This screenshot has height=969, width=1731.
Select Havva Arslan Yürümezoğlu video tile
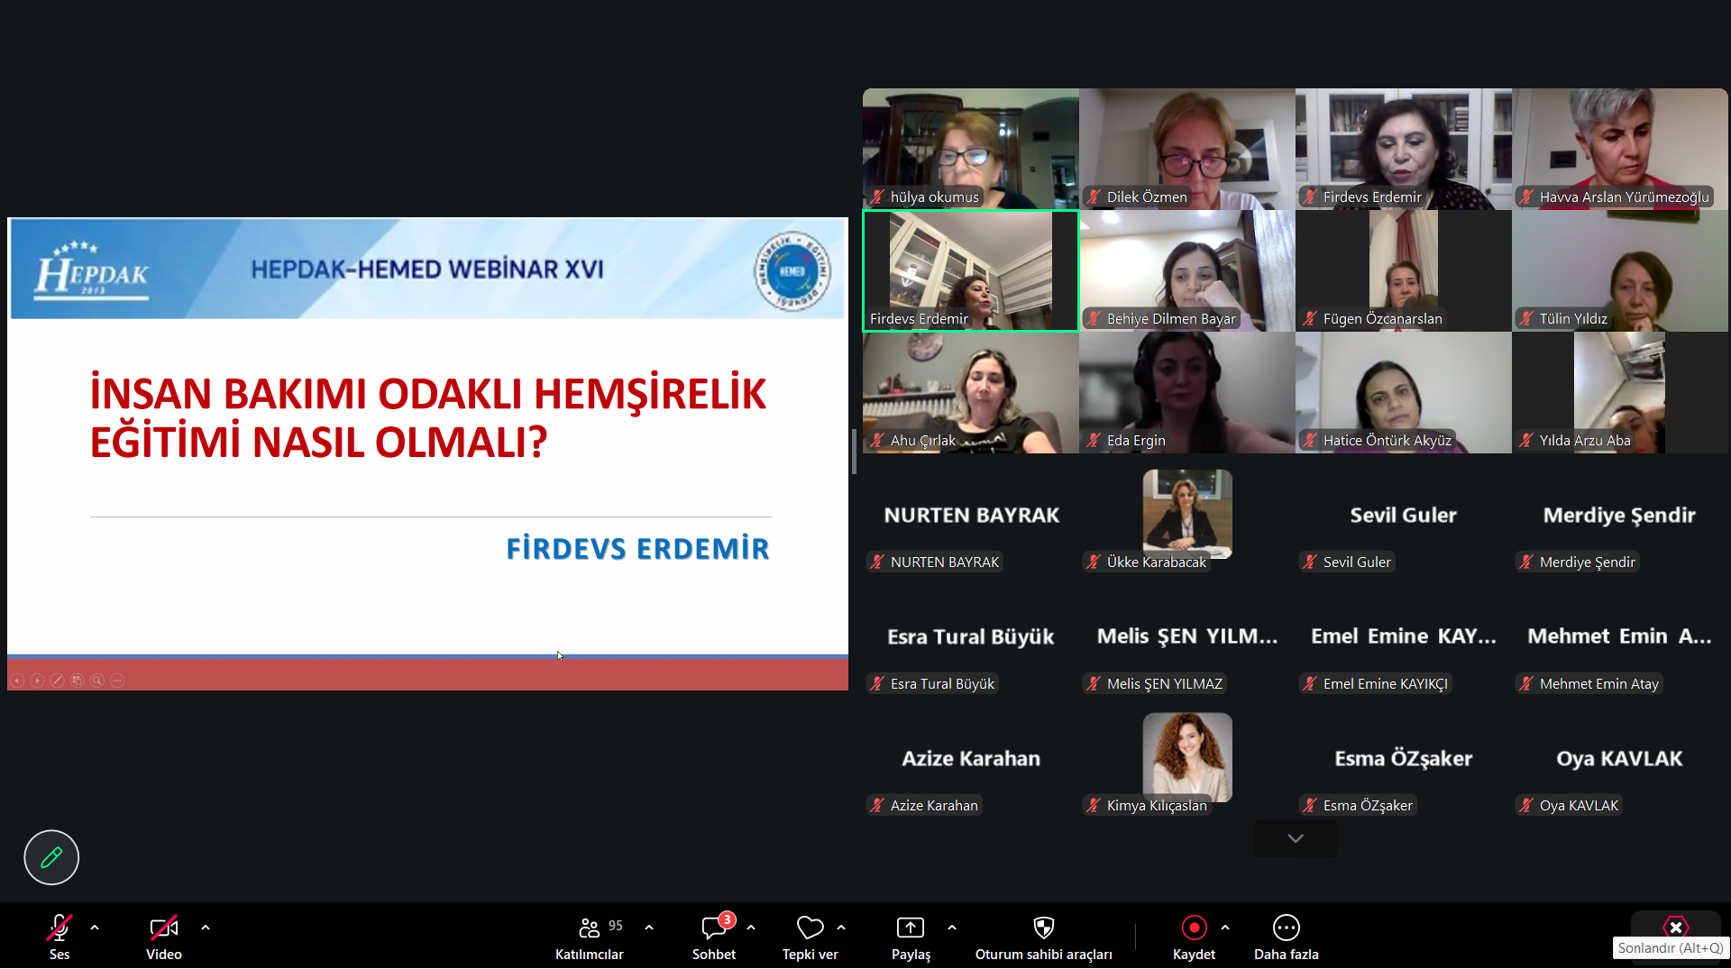(1620, 149)
